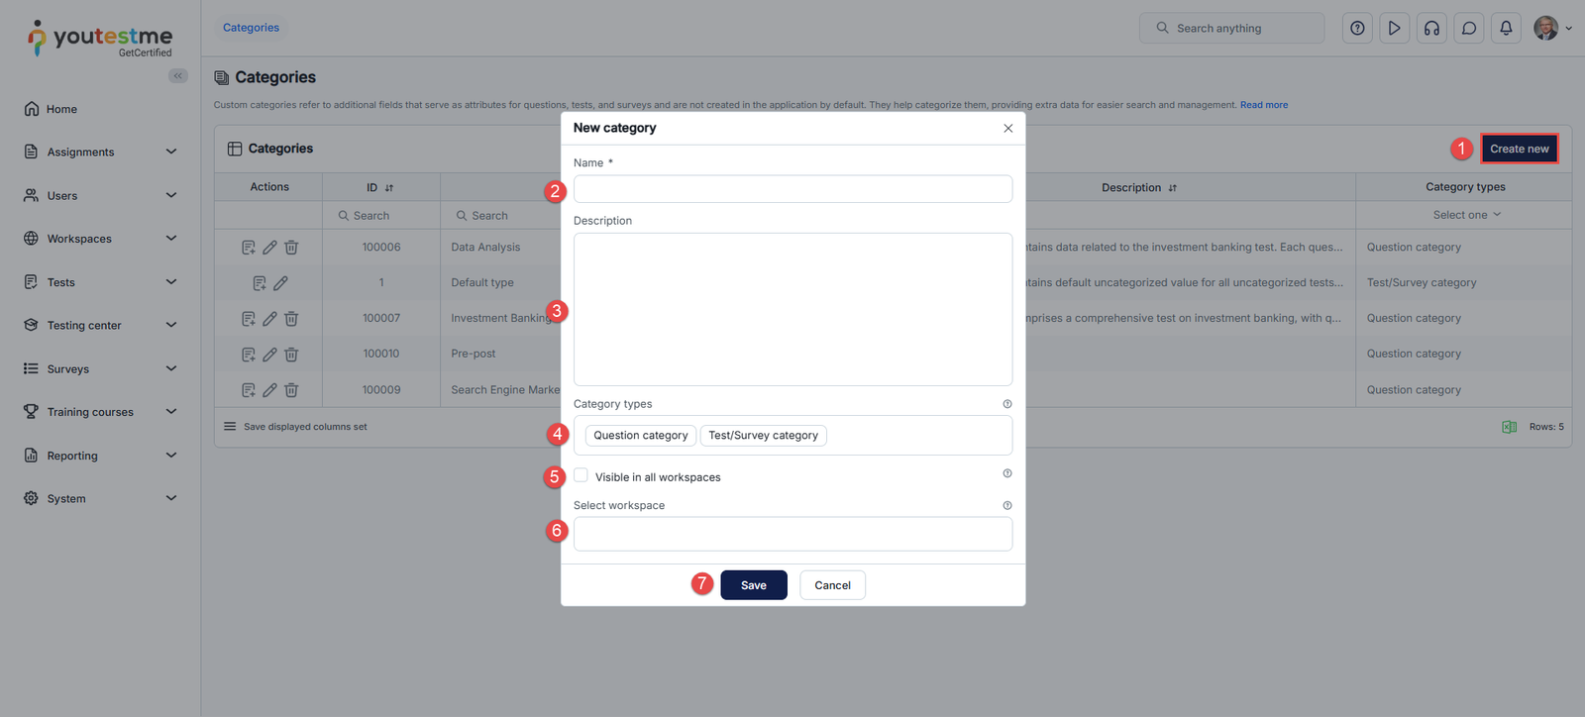Collapse the sidebar with double-chevron
1585x717 pixels.
pyautogui.click(x=178, y=76)
